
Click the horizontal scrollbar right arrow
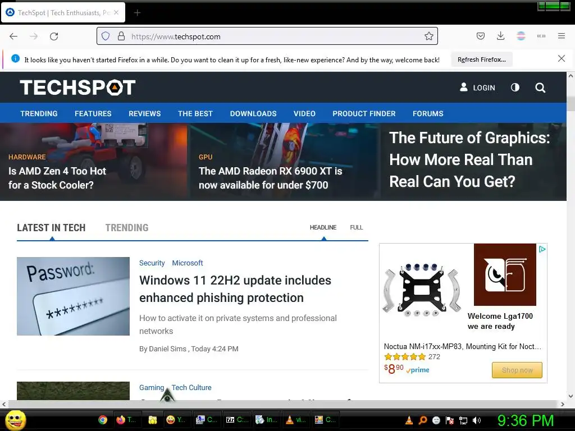pyautogui.click(x=563, y=404)
